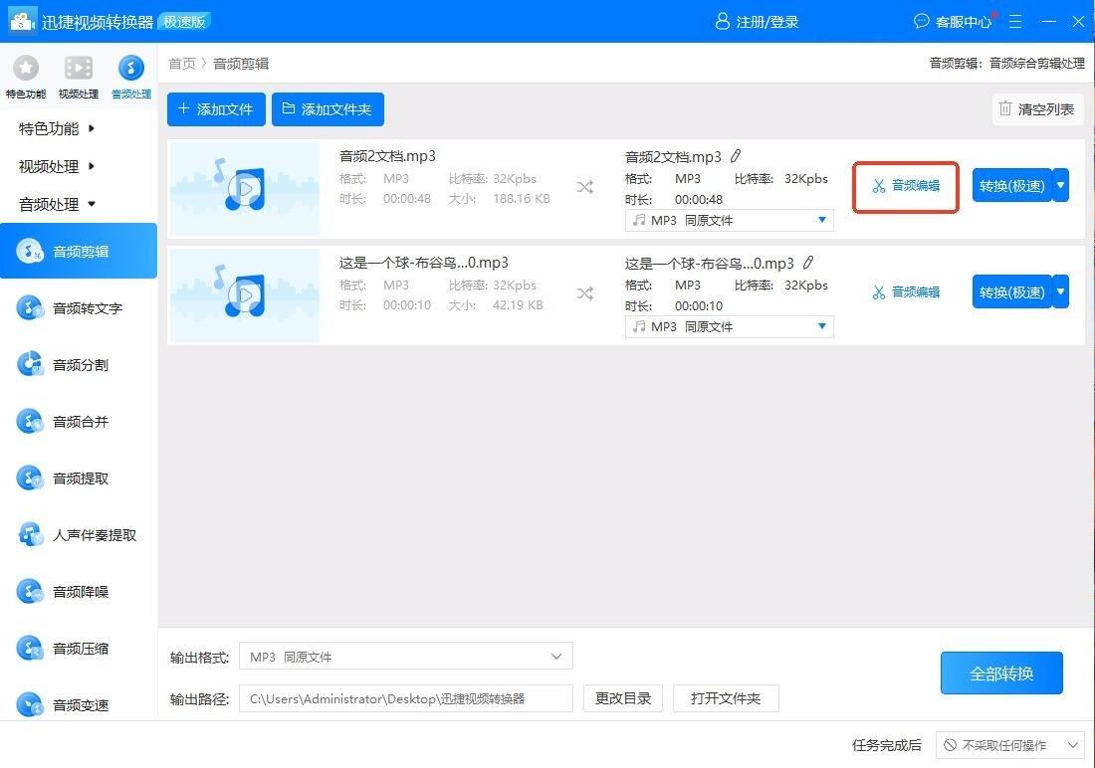Open the 视频处理 film icon tab
The image size is (1095, 768).
79,68
